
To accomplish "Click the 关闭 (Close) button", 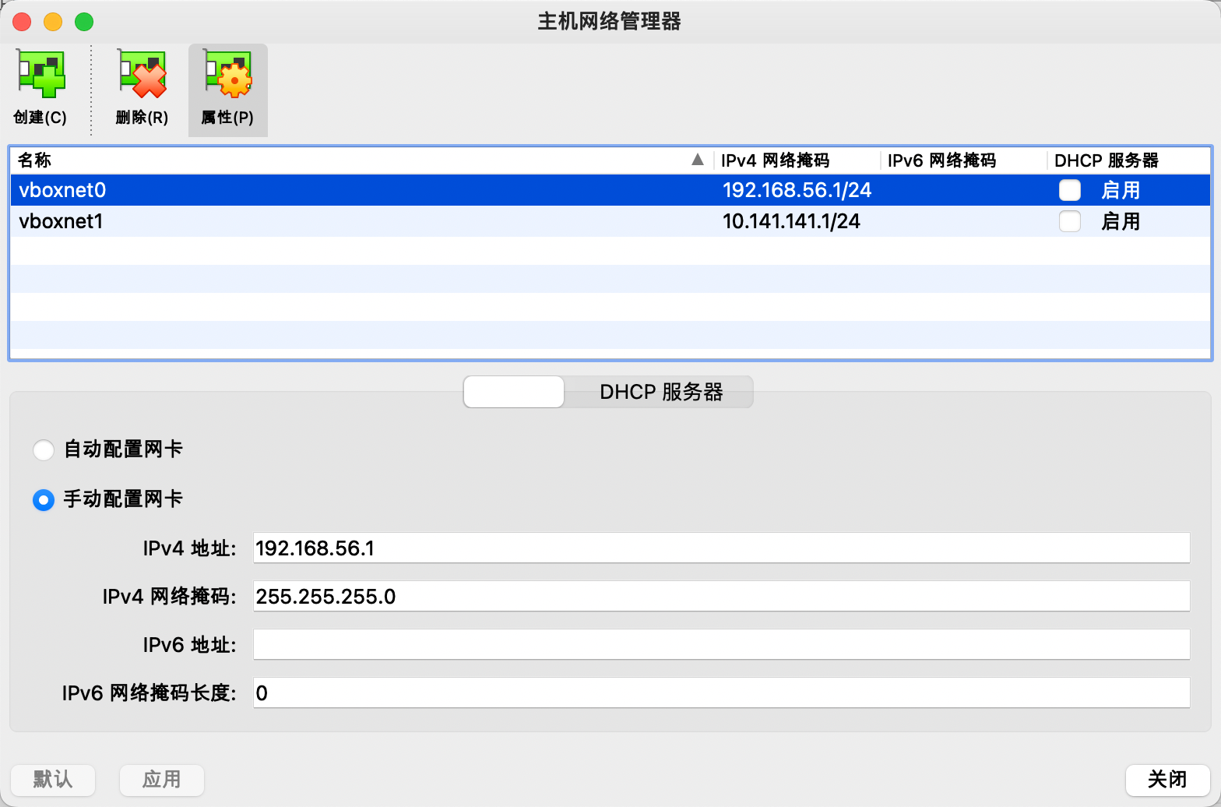I will point(1167,779).
